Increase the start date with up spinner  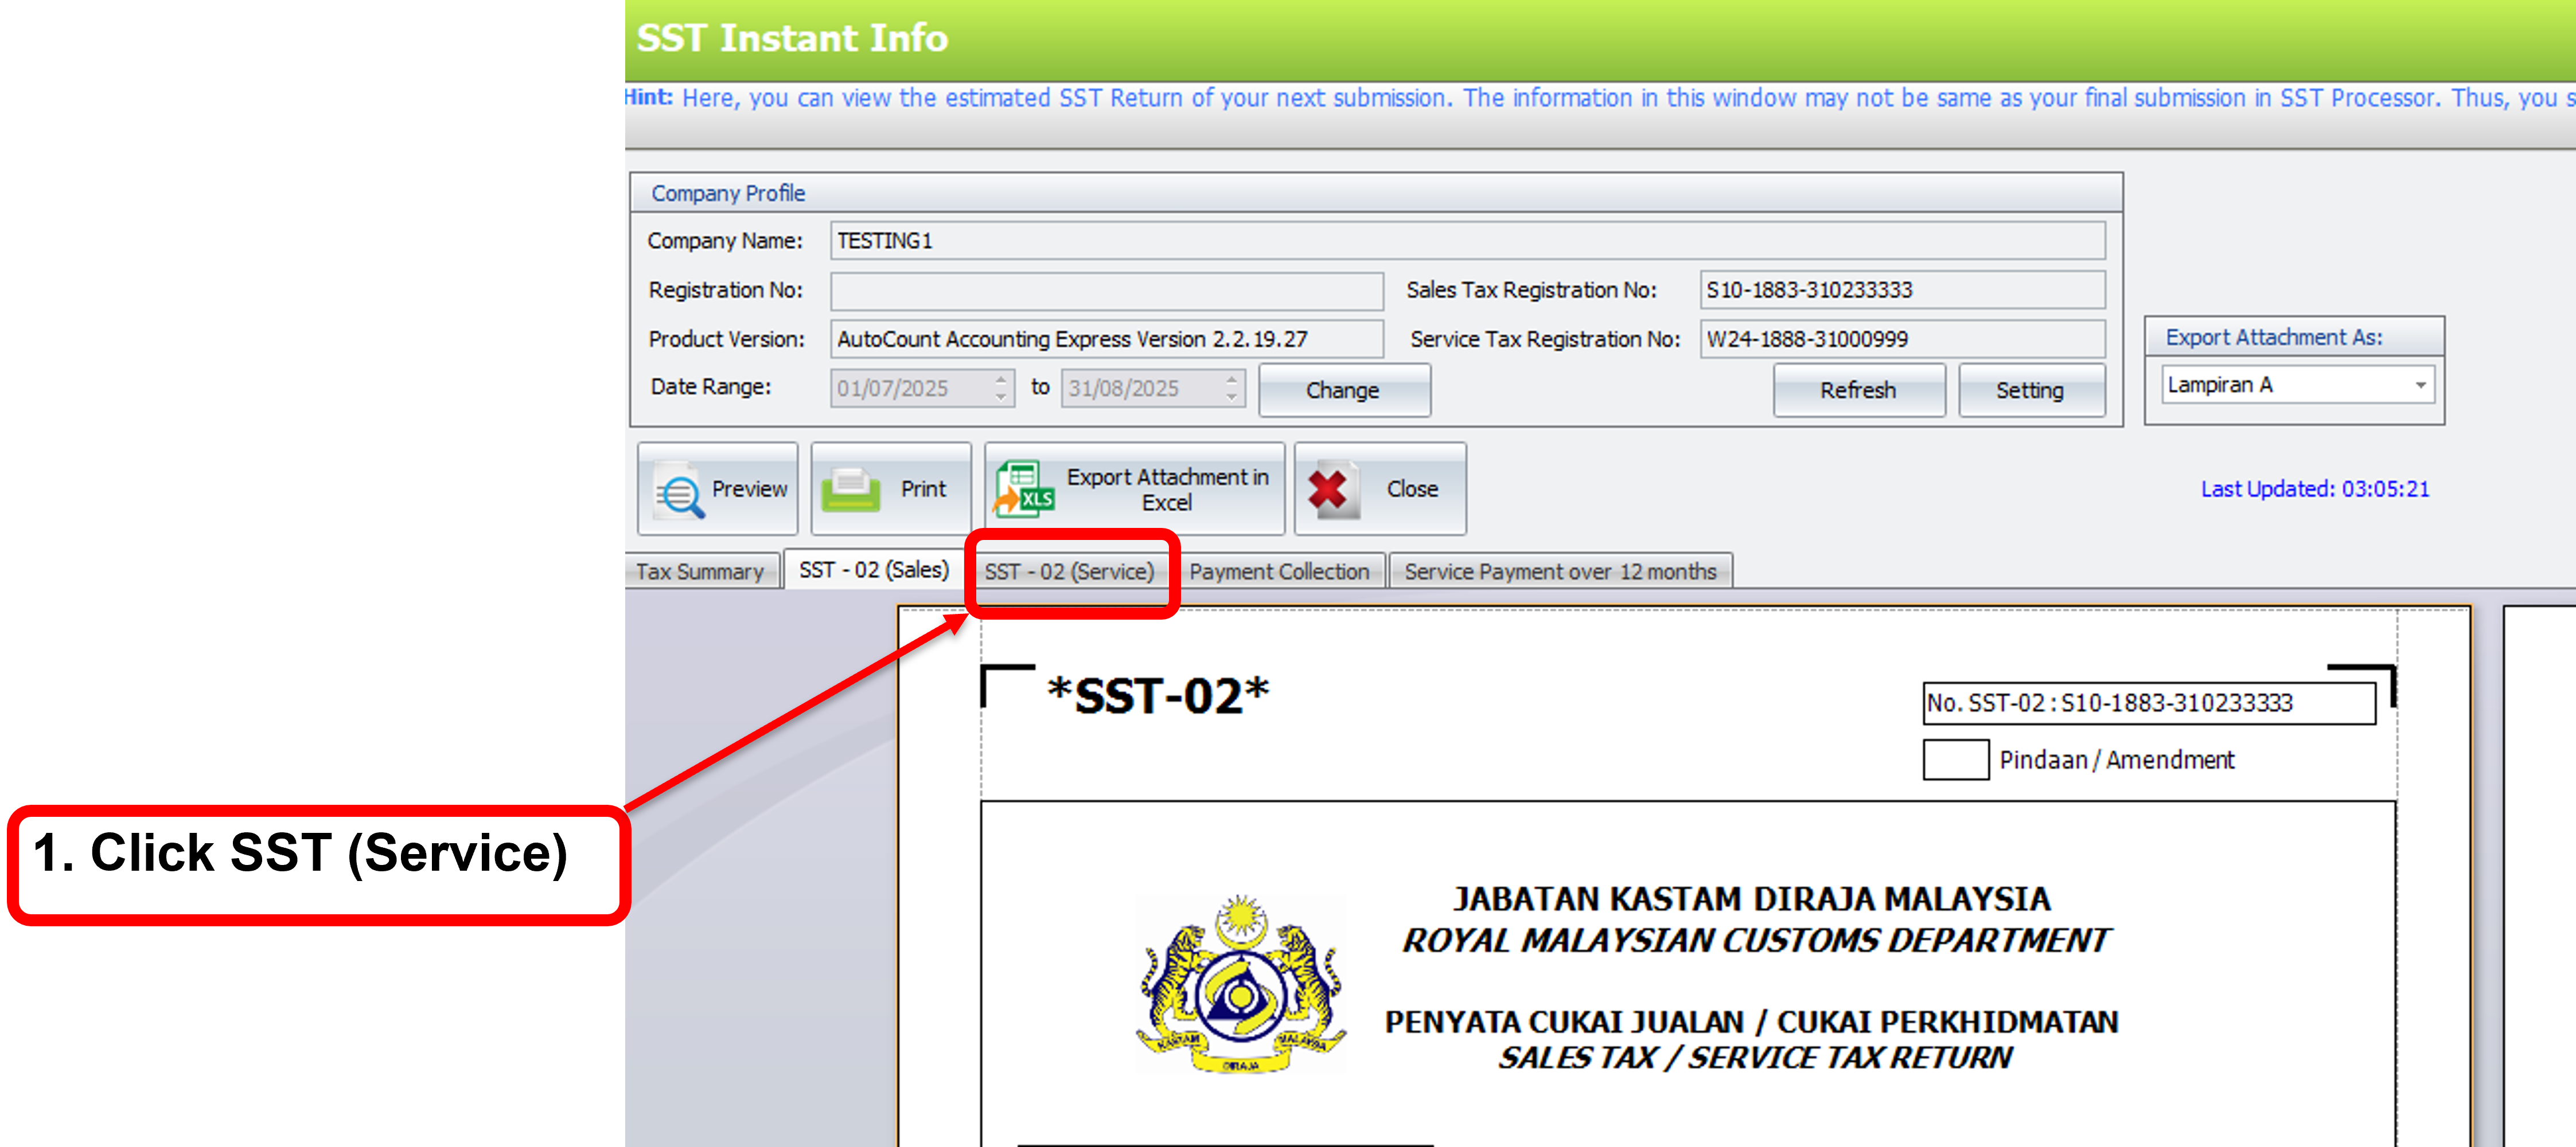(1001, 379)
